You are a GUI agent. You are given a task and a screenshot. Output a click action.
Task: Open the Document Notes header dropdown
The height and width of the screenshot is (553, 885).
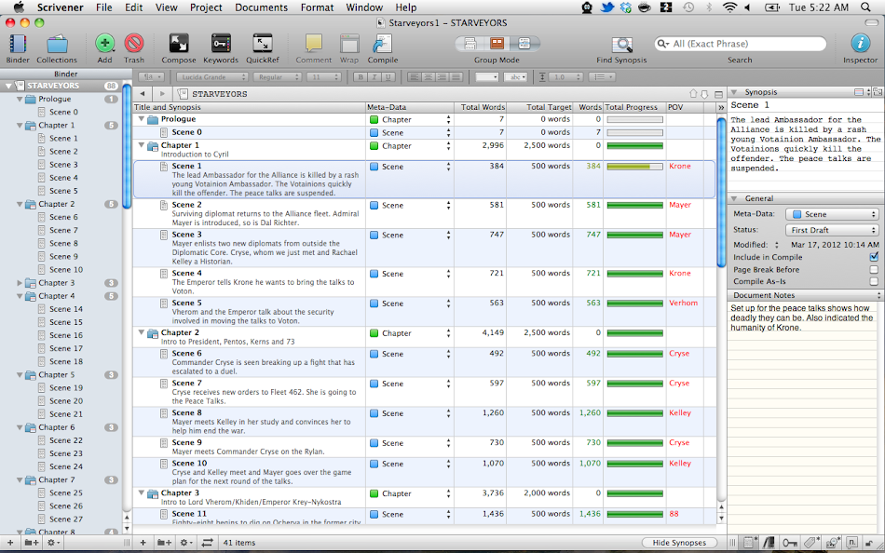tap(878, 296)
